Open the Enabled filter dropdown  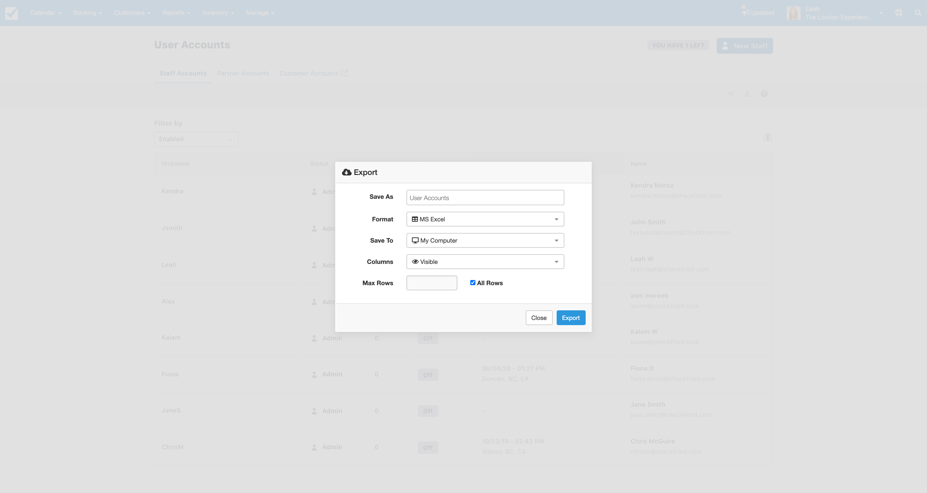(196, 139)
